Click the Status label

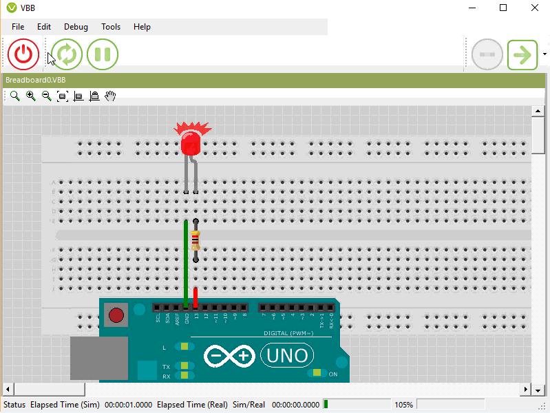(14, 405)
